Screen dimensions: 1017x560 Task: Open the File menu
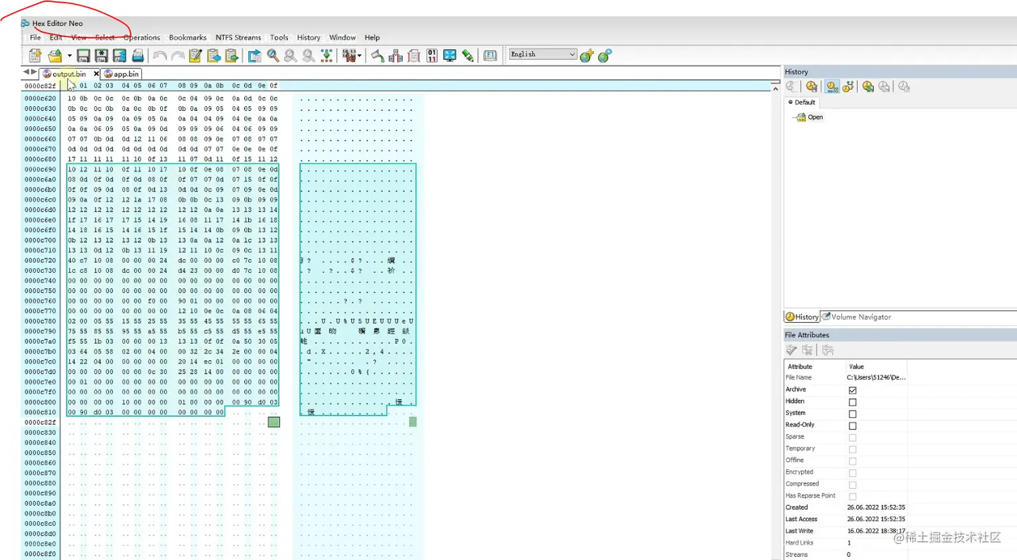click(36, 38)
